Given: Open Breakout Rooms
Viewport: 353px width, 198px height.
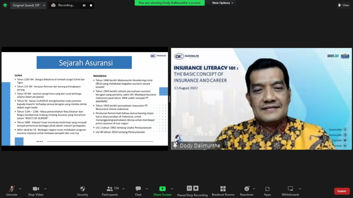Looking at the screenshot, I should [x=223, y=191].
